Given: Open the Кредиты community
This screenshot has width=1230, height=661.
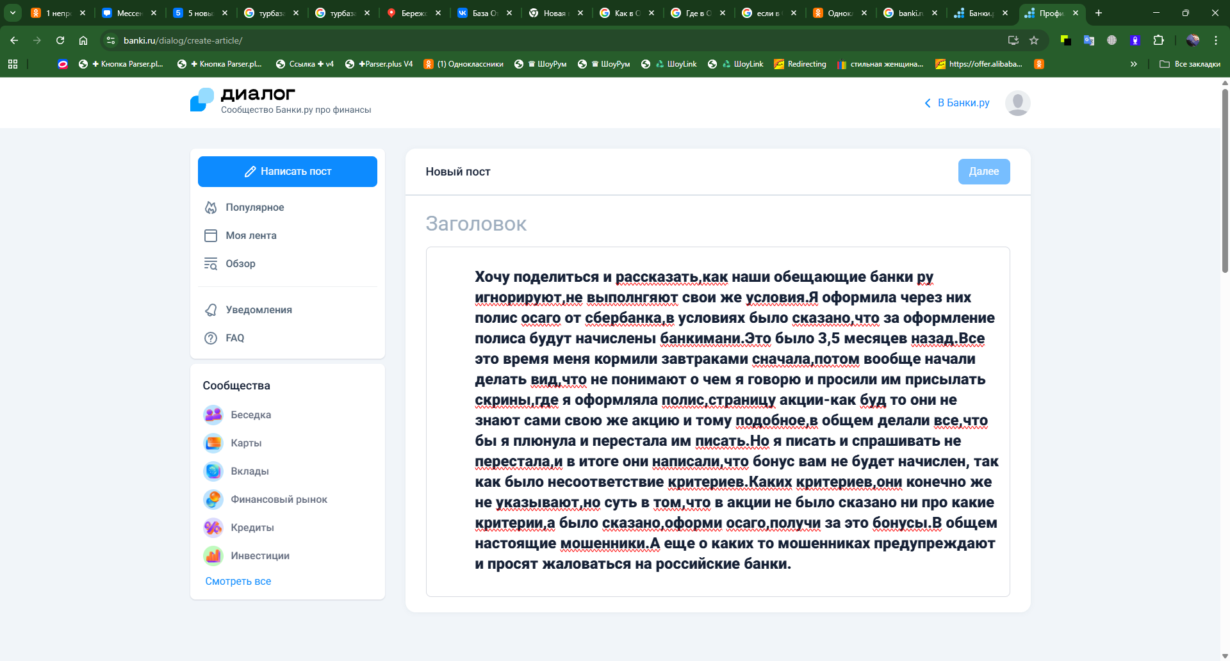Looking at the screenshot, I should click(238, 528).
